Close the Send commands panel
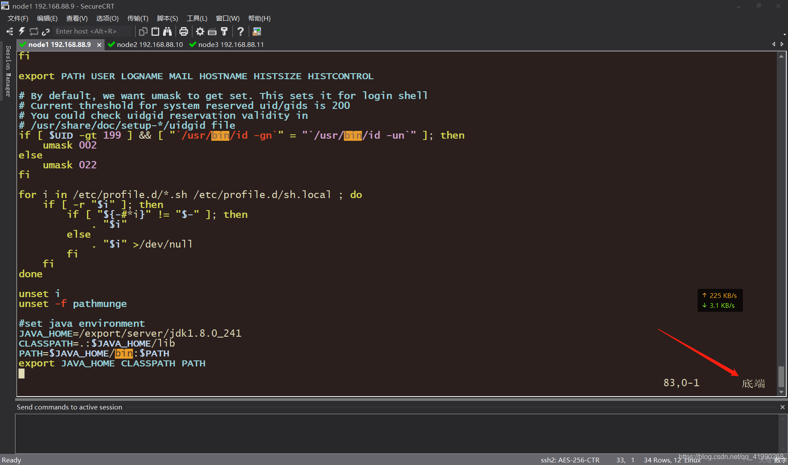Screen dimensions: 788x465 pyautogui.click(x=782, y=407)
